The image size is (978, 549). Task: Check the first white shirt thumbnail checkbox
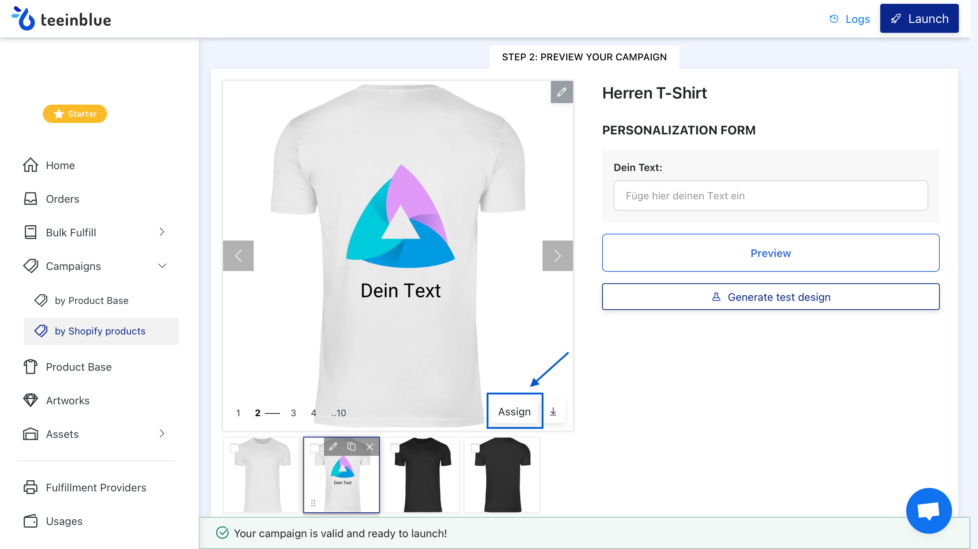coord(235,448)
